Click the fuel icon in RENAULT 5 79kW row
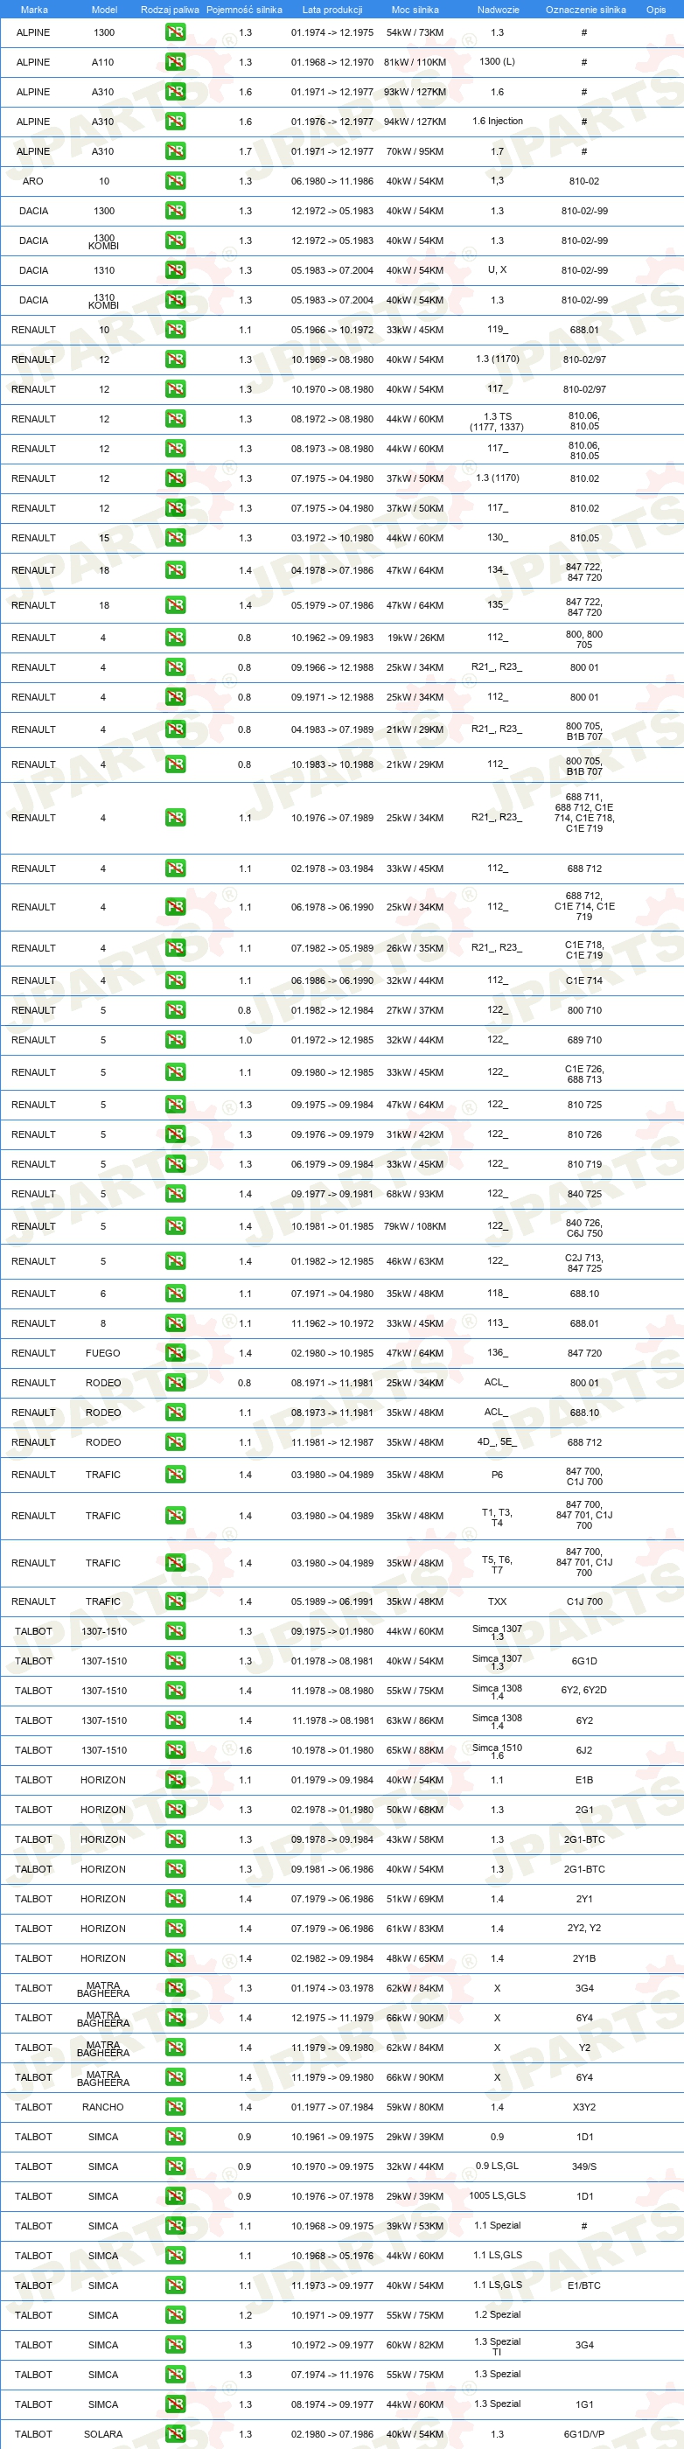The width and height of the screenshot is (684, 2449). (x=175, y=1226)
